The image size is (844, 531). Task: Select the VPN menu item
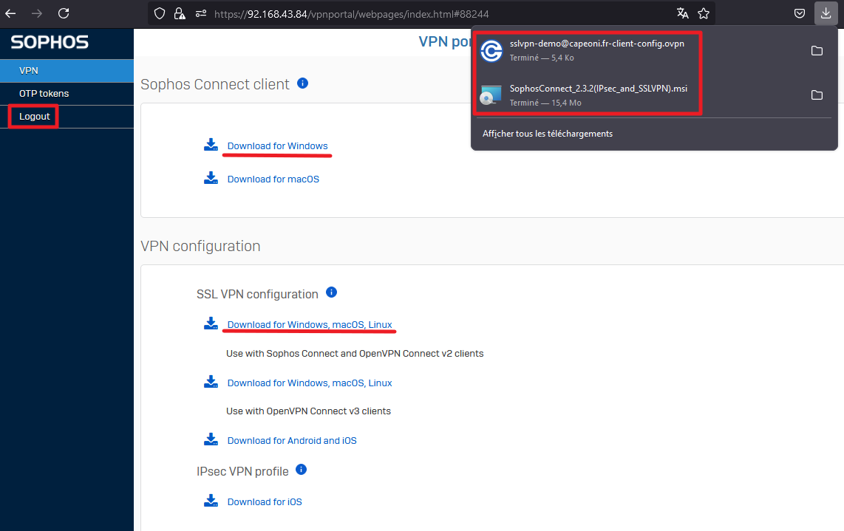pyautogui.click(x=67, y=70)
